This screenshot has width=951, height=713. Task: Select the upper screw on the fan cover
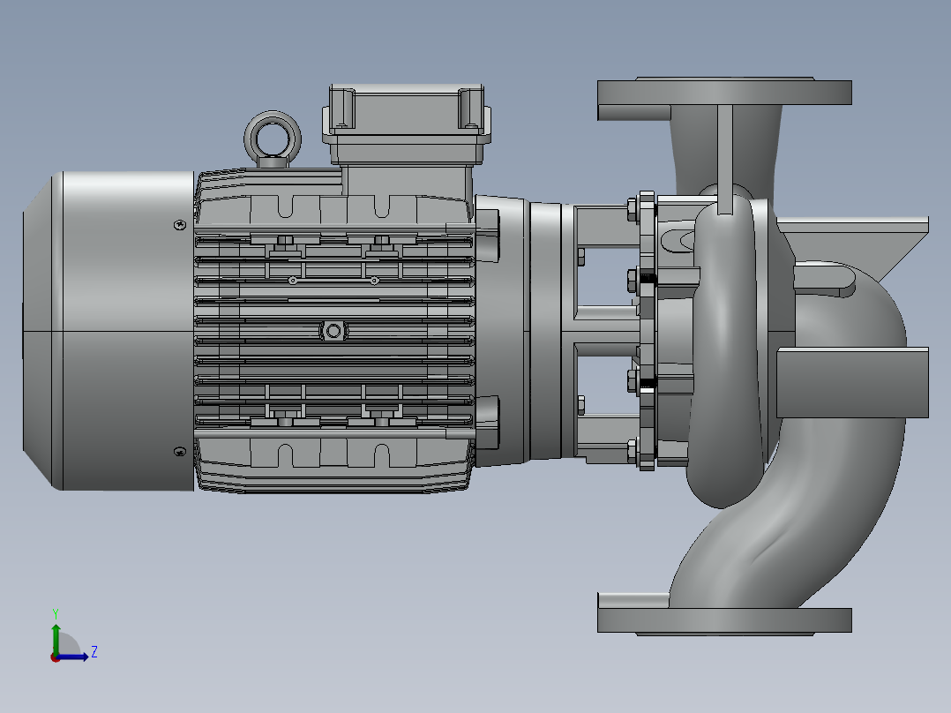tap(180, 225)
